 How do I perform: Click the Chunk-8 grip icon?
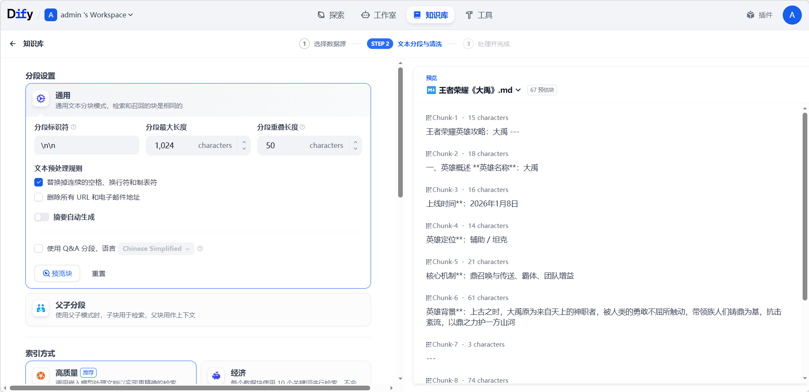pyautogui.click(x=429, y=381)
